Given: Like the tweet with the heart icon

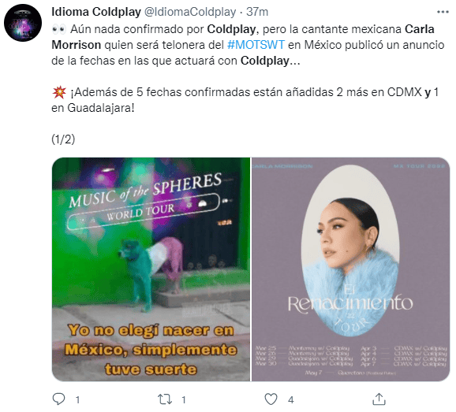Looking at the screenshot, I should click(271, 399).
